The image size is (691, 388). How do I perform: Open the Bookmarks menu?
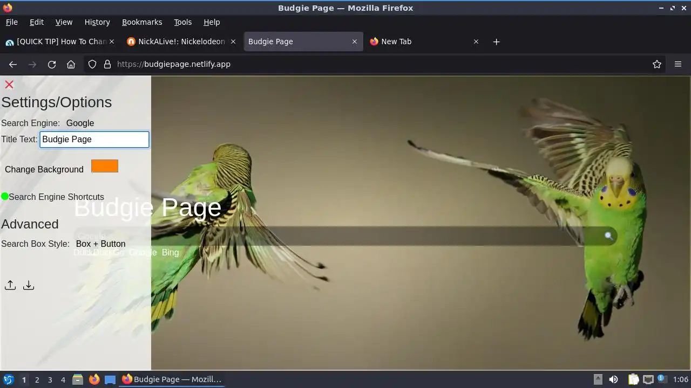tap(142, 22)
